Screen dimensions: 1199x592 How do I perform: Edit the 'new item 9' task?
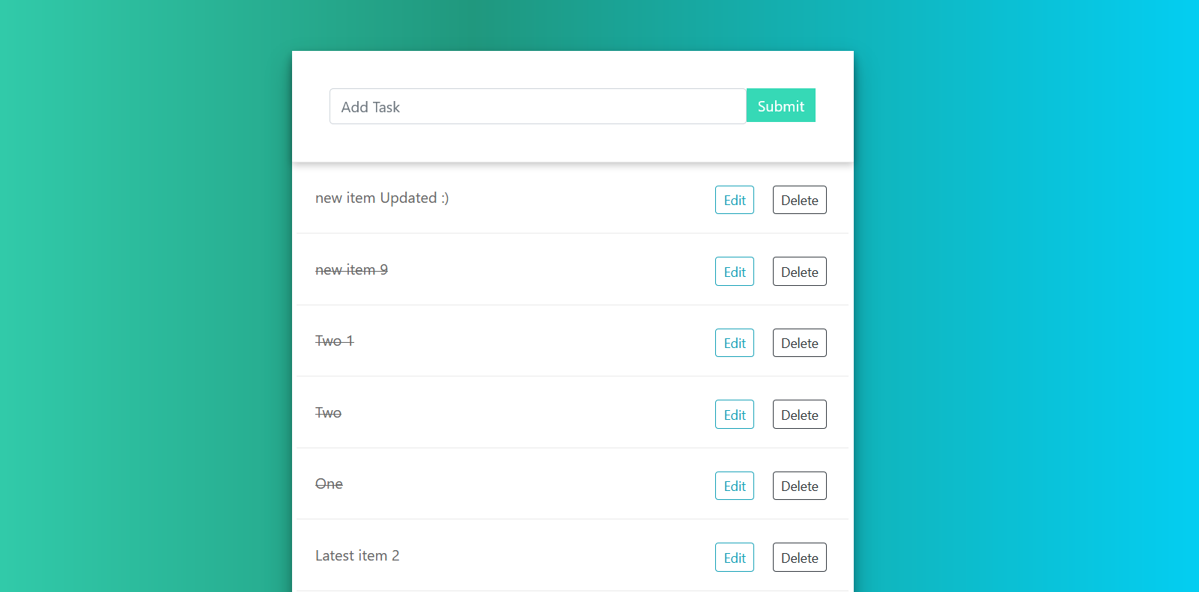[x=734, y=272]
